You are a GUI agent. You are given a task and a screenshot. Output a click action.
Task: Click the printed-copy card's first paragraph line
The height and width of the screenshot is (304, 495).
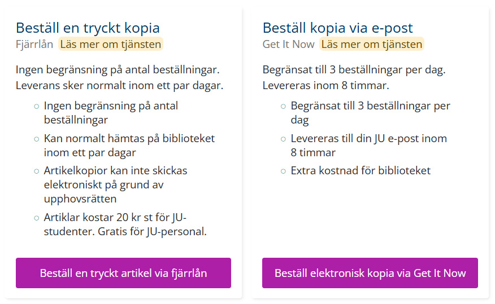tap(118, 70)
